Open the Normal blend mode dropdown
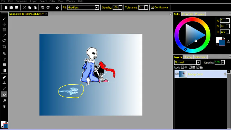This screenshot has width=231, height=130. pyautogui.click(x=198, y=62)
